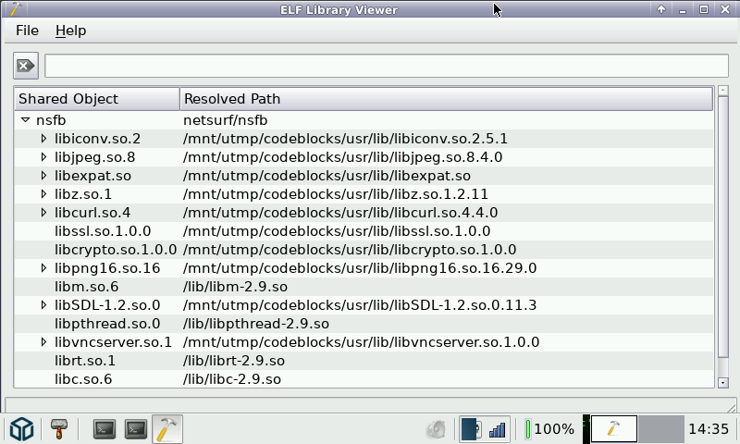Image resolution: width=740 pixels, height=444 pixels.
Task: Click the battery 100% indicator
Action: pyautogui.click(x=549, y=429)
